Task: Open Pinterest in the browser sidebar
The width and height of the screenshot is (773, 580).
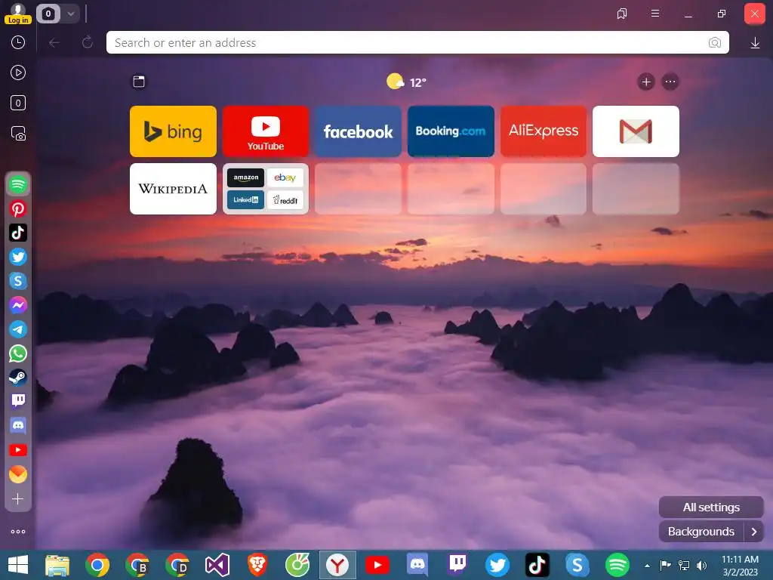Action: click(18, 209)
